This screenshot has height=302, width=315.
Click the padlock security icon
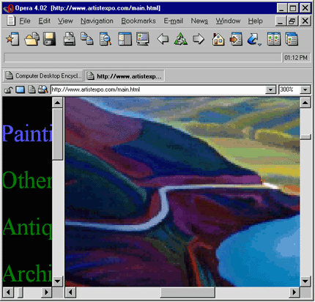point(9,90)
